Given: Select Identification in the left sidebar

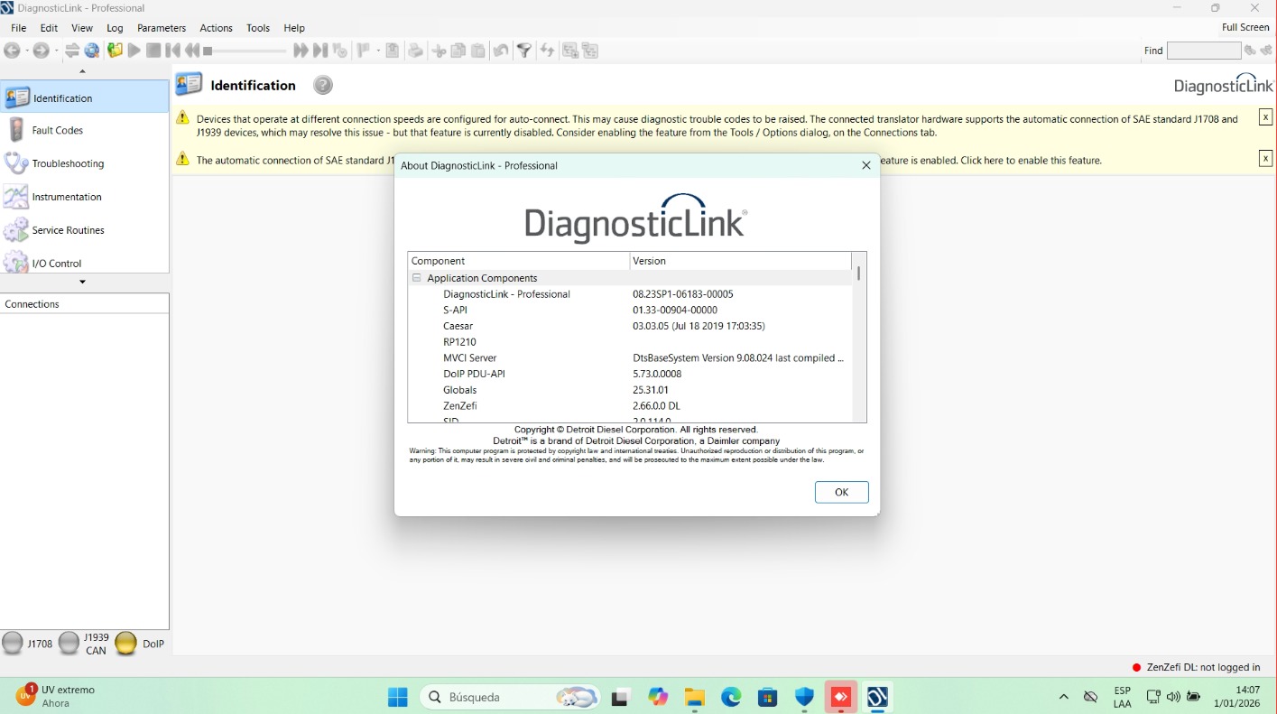Looking at the screenshot, I should click(85, 97).
